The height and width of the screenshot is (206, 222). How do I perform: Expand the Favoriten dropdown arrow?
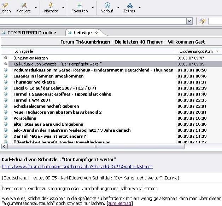coord(93,7)
